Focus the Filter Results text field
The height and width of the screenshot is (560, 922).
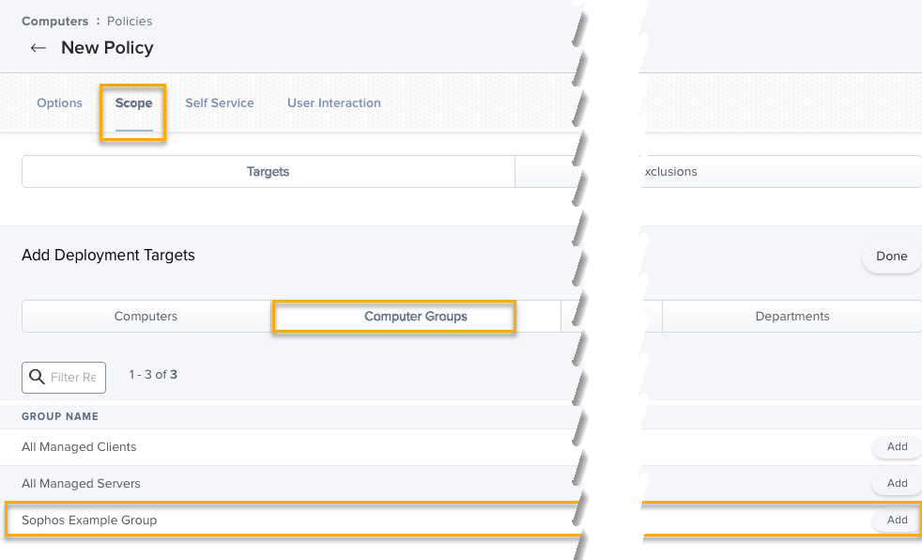click(x=73, y=377)
